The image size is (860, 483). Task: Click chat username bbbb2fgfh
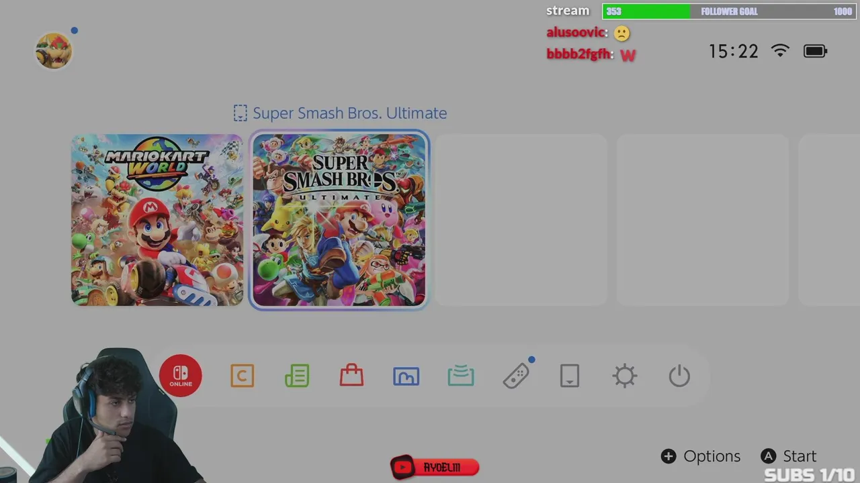click(580, 54)
